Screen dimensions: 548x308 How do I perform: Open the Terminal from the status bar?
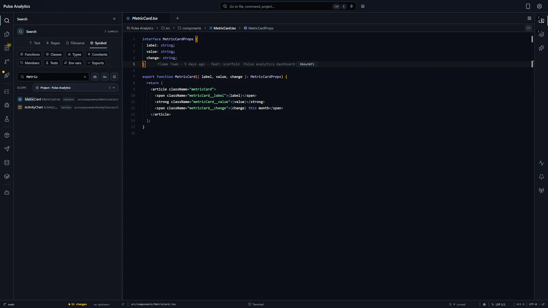(x=256, y=304)
